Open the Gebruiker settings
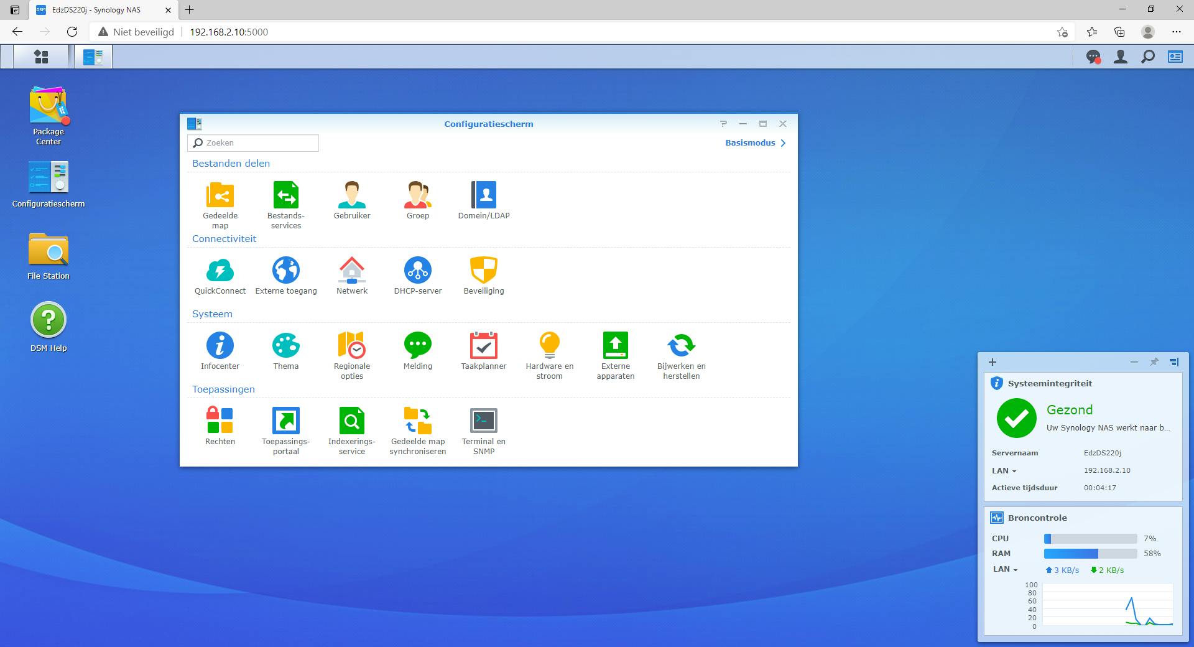The height and width of the screenshot is (647, 1194). pos(352,200)
